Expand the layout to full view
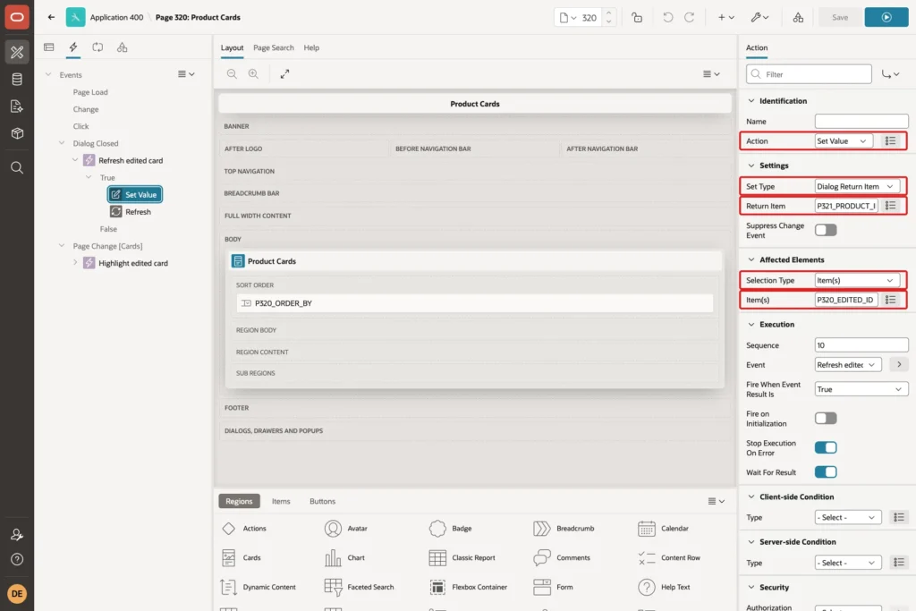This screenshot has width=916, height=611. point(284,73)
